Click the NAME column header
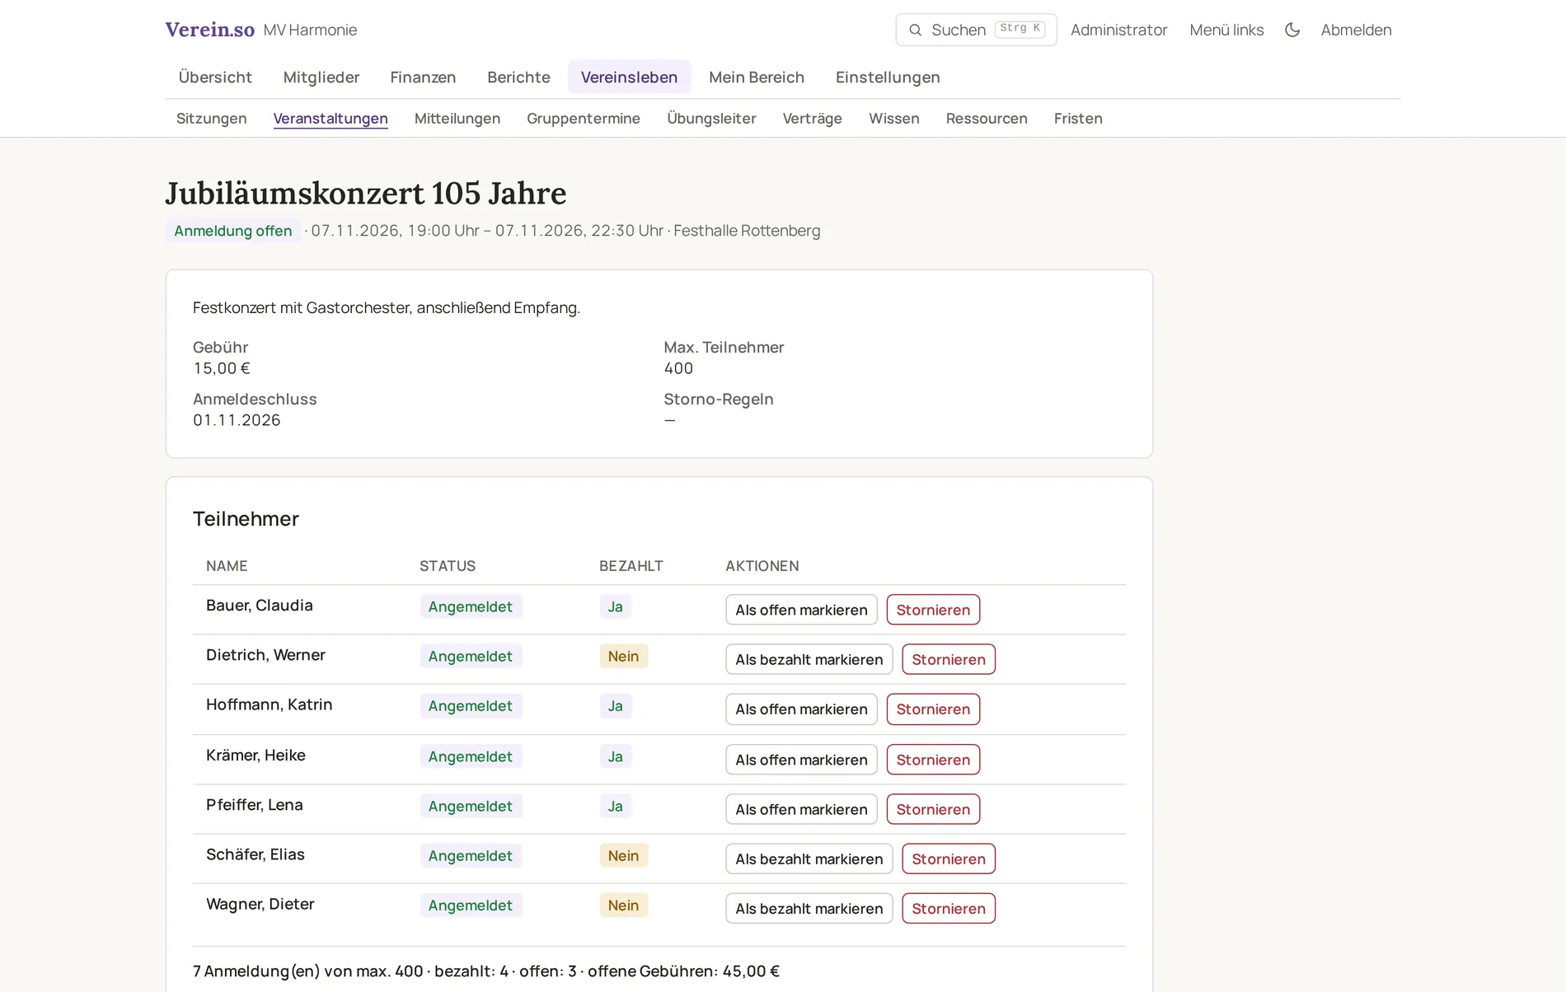 [x=227, y=566]
